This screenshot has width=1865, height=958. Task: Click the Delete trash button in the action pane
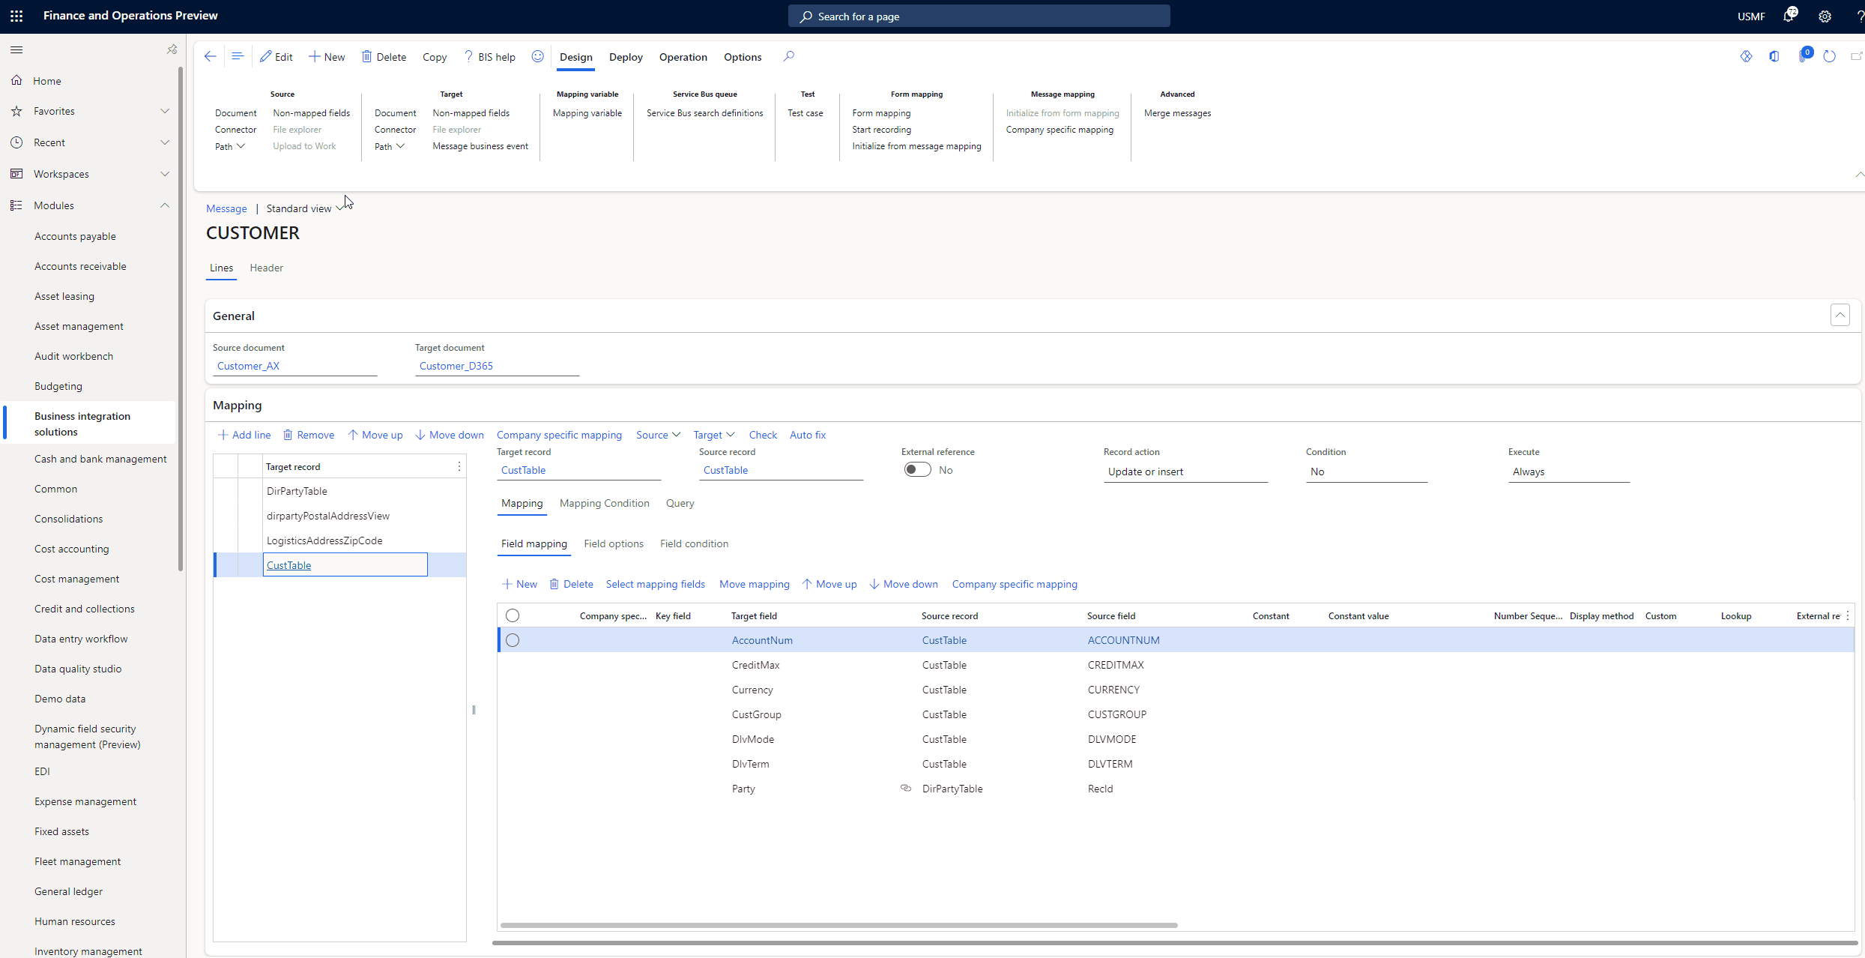[x=384, y=57]
